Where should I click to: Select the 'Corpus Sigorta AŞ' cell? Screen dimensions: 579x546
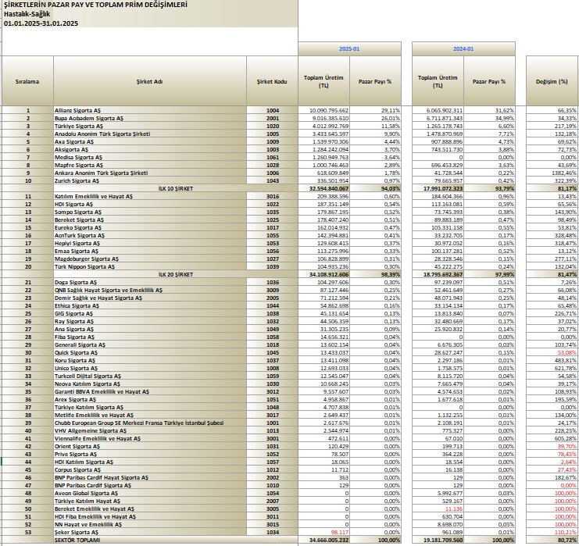click(150, 469)
